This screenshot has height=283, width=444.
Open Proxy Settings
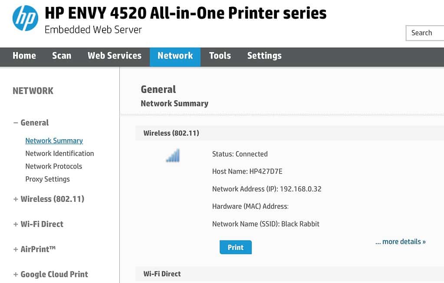47,179
